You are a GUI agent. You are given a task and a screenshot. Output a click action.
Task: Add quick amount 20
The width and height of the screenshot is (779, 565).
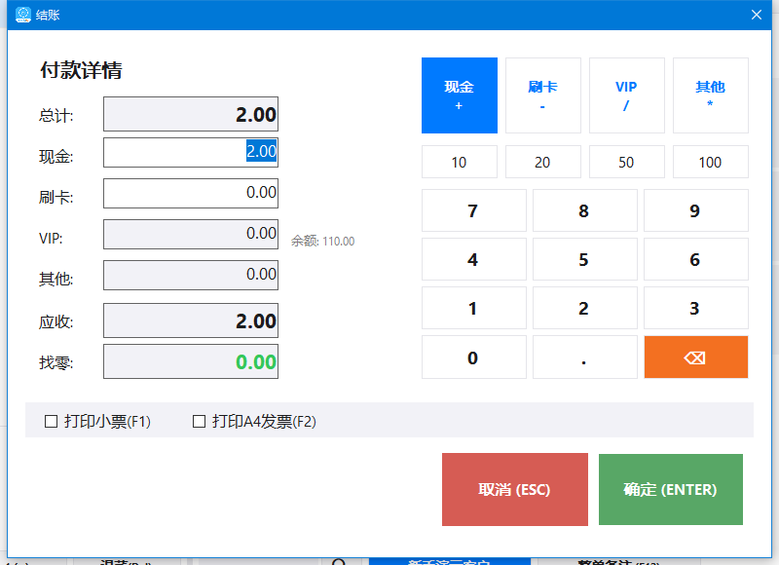tap(543, 162)
